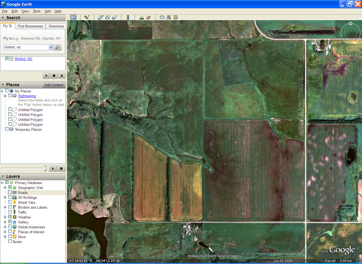Click the search magnifying glass button
Screen dimensions: 362x264
57,47
